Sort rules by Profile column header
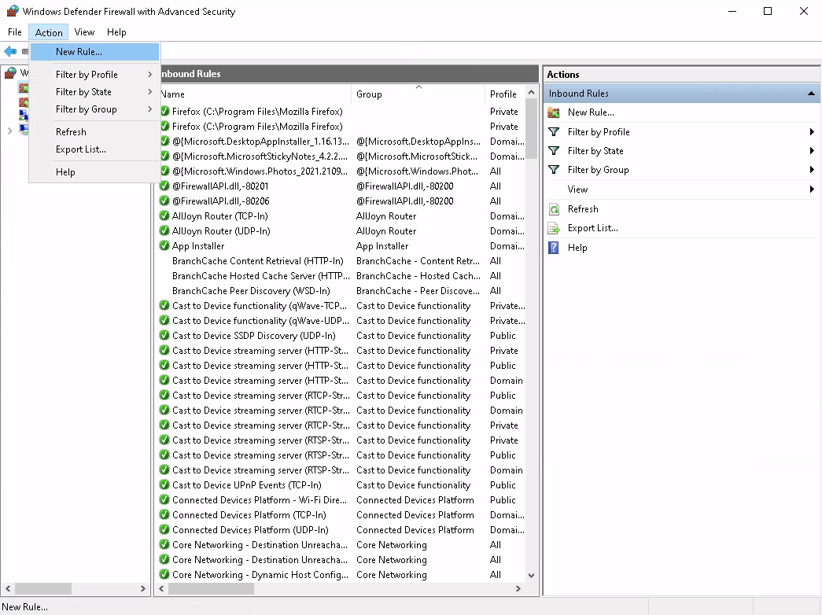The width and height of the screenshot is (822, 615). 505,94
